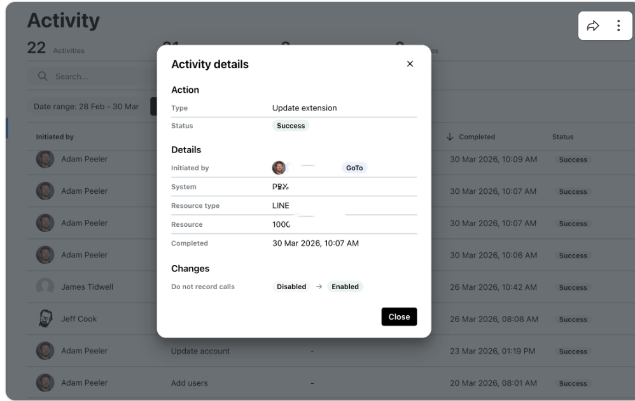This screenshot has height=401, width=635.
Task: Click the 26 Mar 2026, 10:42 AM completed cell
Action: point(493,287)
